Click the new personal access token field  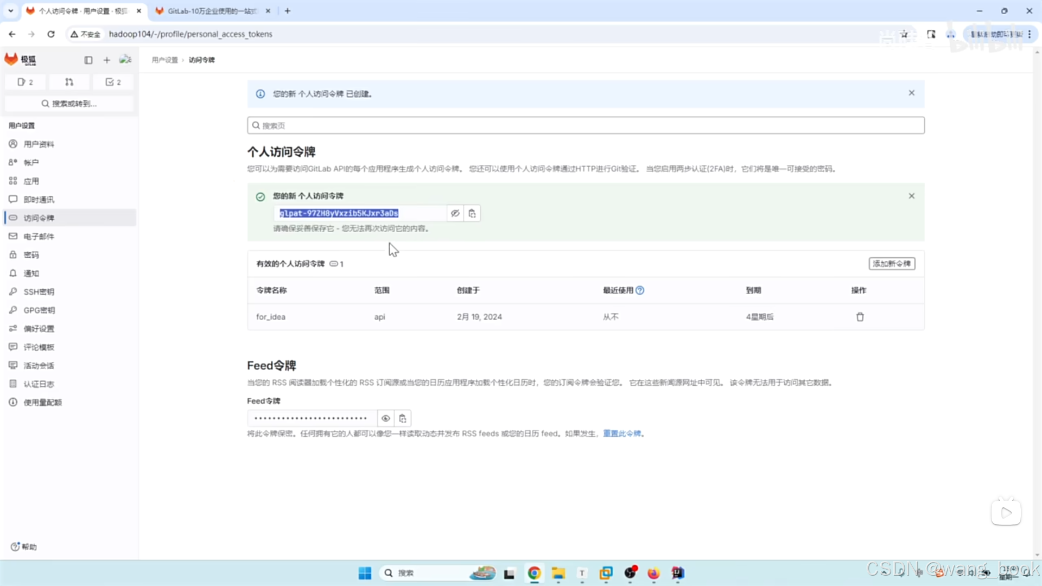360,213
